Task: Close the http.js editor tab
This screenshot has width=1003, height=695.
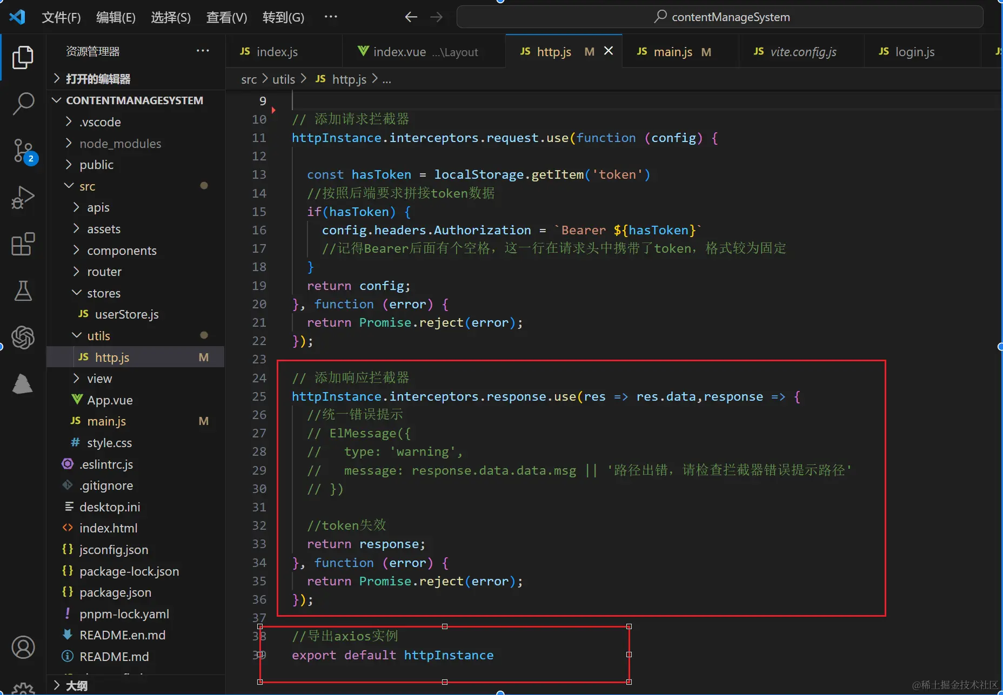Action: click(x=609, y=51)
